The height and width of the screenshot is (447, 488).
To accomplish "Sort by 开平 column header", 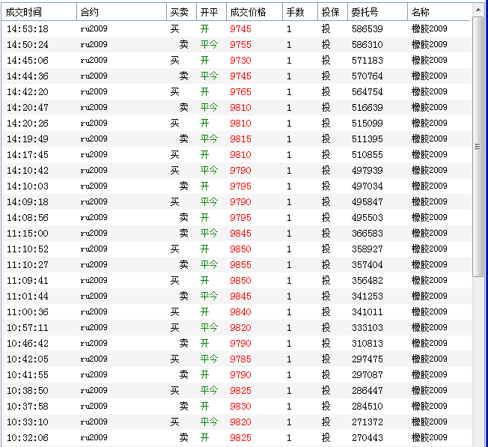I will 211,12.
